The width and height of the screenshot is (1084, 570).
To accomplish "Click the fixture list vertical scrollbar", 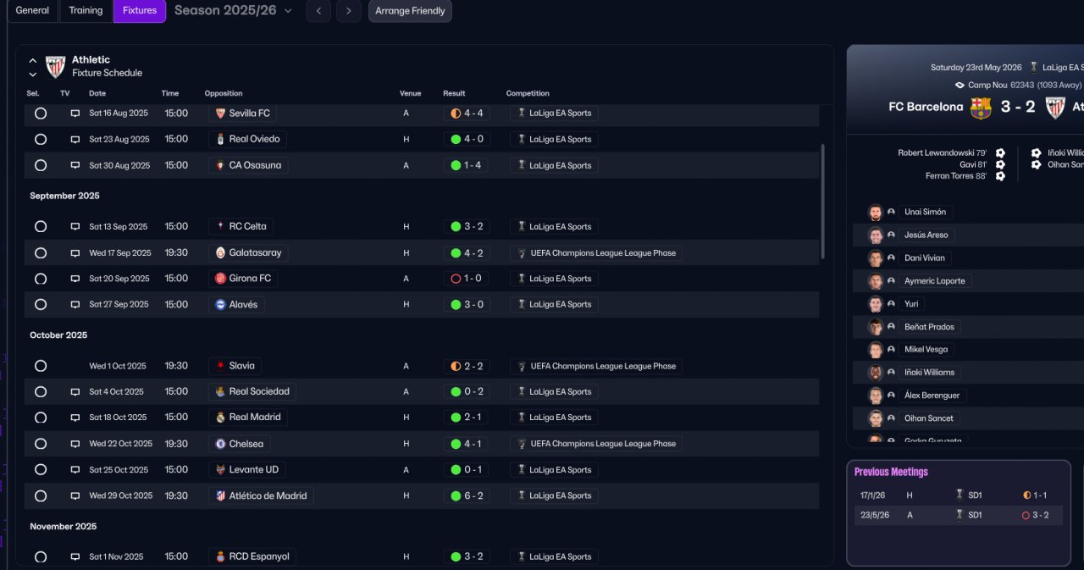I will click(822, 201).
